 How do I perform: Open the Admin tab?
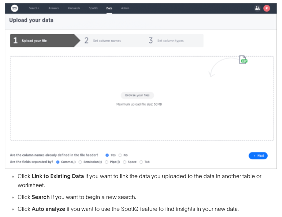coord(125,8)
